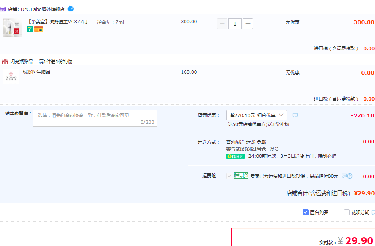The image size is (375, 246).
Task: Click the green 7-day return badge icon
Action: tap(30, 30)
